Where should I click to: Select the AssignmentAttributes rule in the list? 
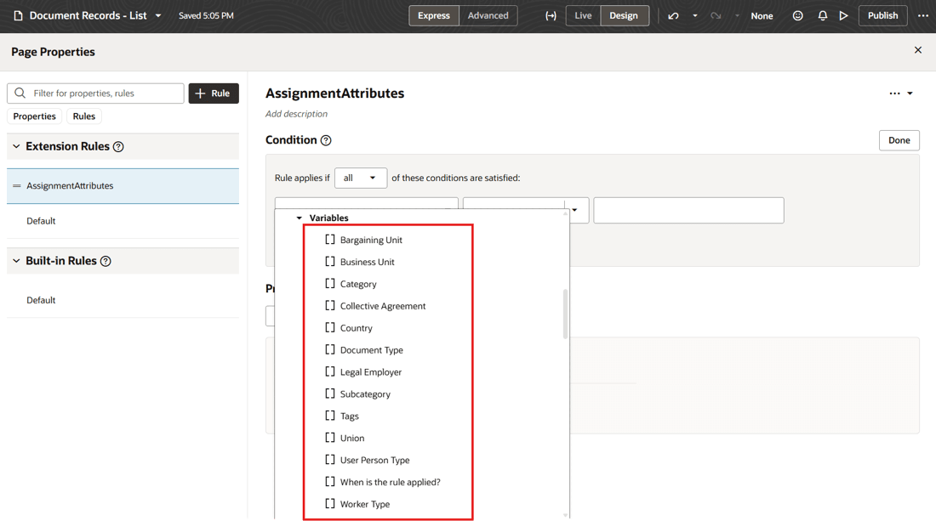pyautogui.click(x=123, y=186)
